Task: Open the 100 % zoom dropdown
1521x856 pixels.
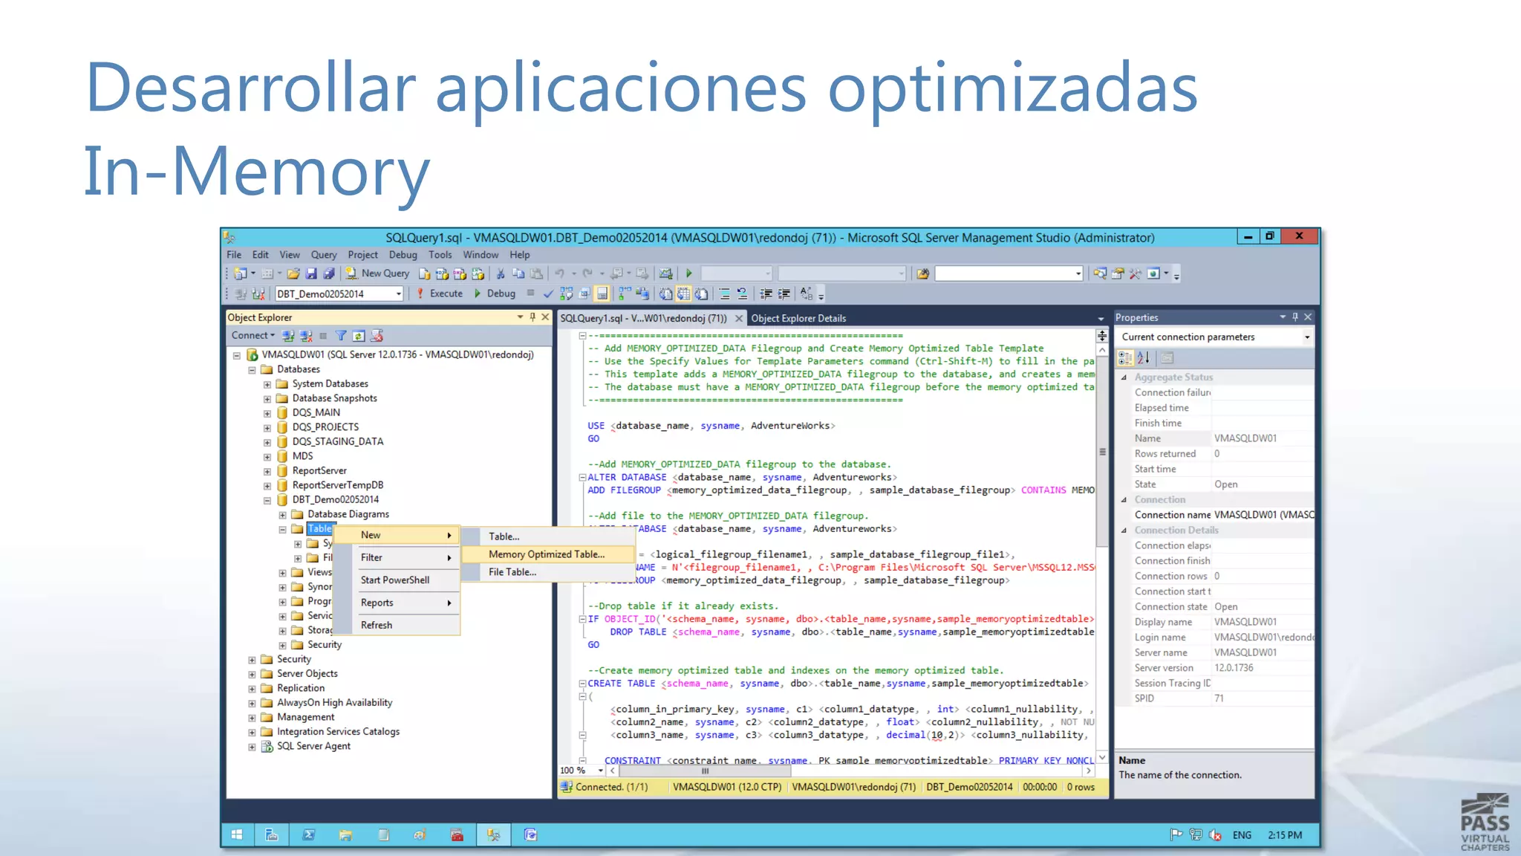Action: click(601, 771)
